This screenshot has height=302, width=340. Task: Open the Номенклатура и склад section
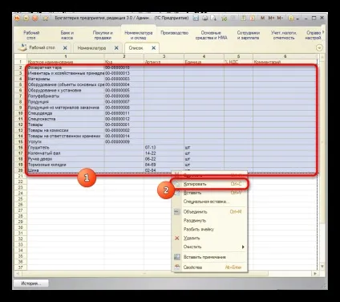pos(139,35)
